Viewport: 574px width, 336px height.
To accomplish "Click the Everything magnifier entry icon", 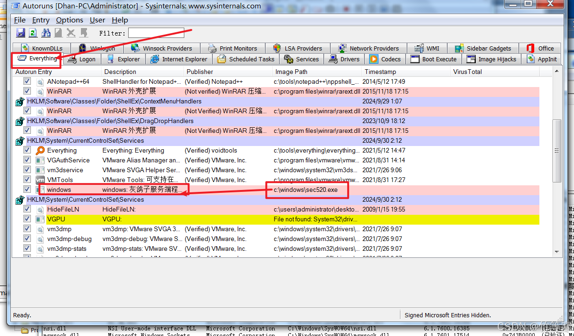I will tap(40, 151).
